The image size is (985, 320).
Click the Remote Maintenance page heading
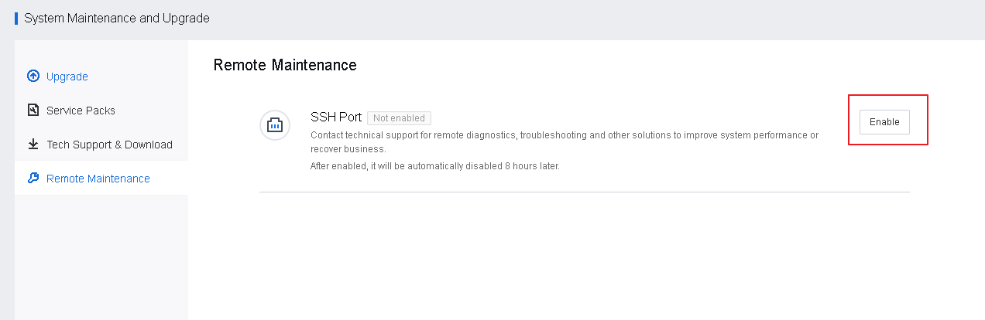coord(285,65)
